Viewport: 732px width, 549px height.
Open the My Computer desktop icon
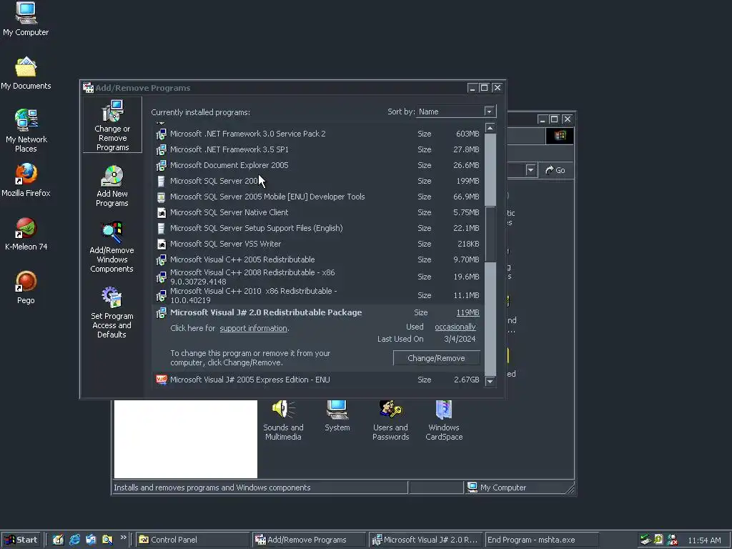pyautogui.click(x=26, y=19)
